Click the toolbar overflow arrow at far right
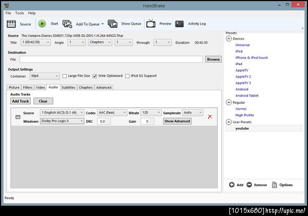This screenshot has height=216, width=308. (302, 28)
